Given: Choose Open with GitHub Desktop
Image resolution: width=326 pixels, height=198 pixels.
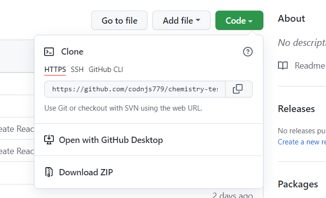Looking at the screenshot, I should (x=148, y=140).
